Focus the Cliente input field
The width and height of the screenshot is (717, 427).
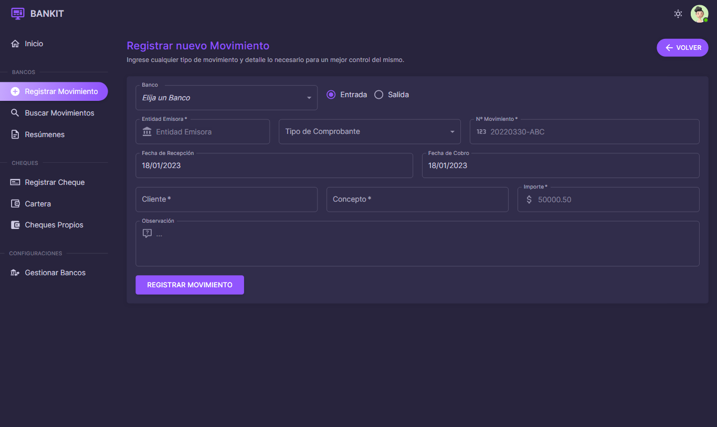pyautogui.click(x=226, y=200)
